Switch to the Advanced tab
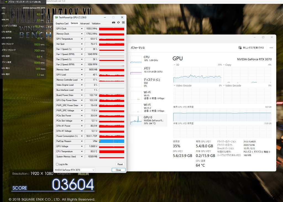This screenshot has width=283, height=202. coord(85,23)
